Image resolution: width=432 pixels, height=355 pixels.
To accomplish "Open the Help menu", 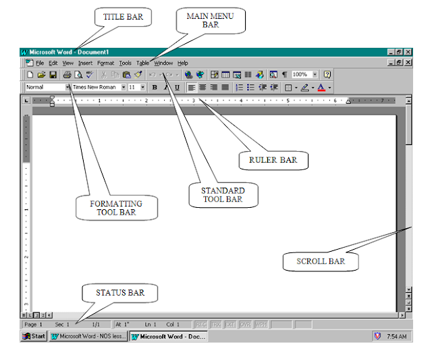I will point(183,63).
